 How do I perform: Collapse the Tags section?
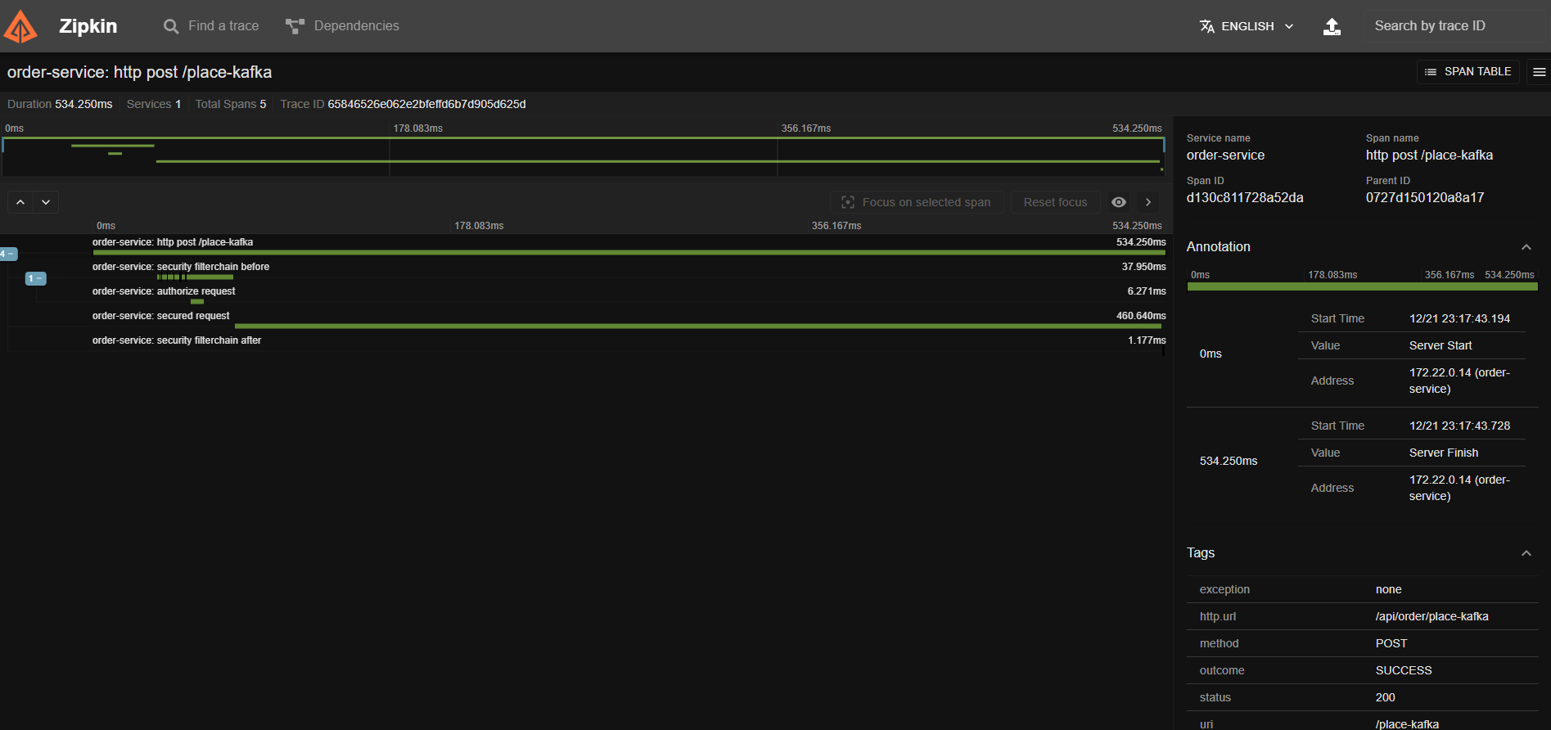[1526, 553]
